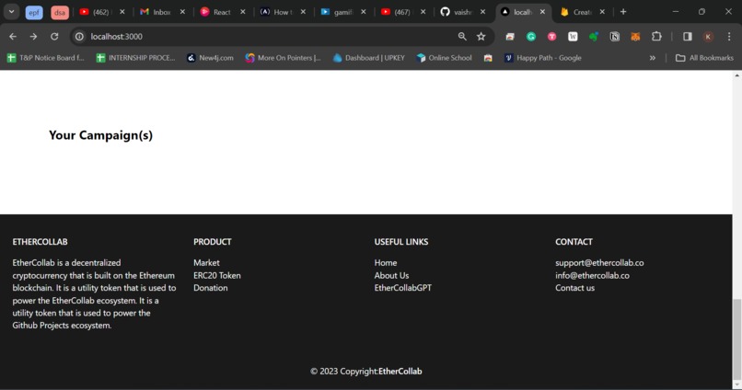Show more bookmarks with double chevron
The width and height of the screenshot is (742, 390).
coord(653,58)
